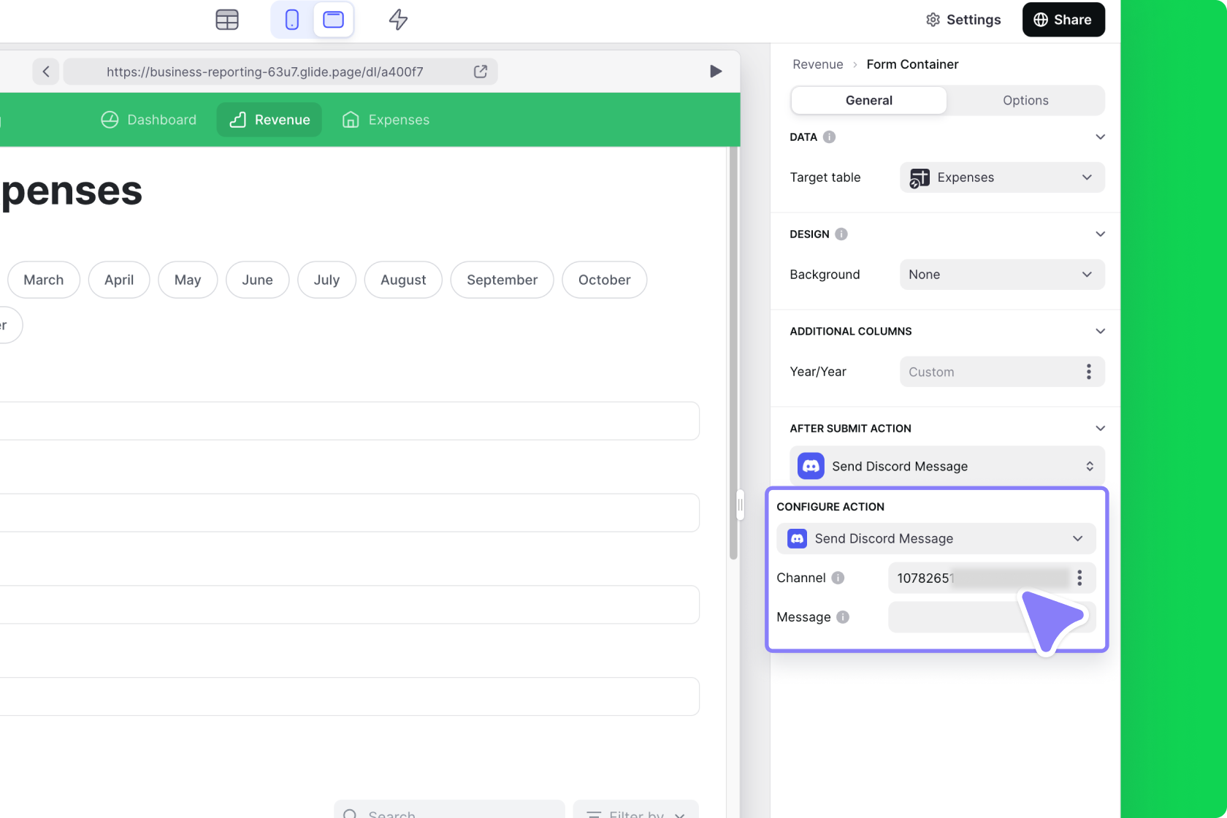This screenshot has height=818, width=1227.
Task: Open the actions lightning bolt icon
Action: point(398,20)
